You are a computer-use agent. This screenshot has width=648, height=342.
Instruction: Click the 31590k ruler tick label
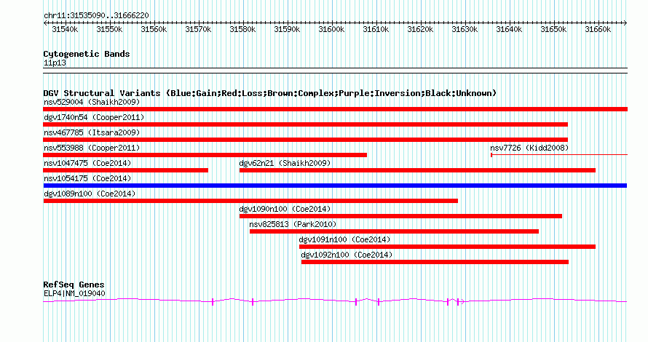point(287,29)
